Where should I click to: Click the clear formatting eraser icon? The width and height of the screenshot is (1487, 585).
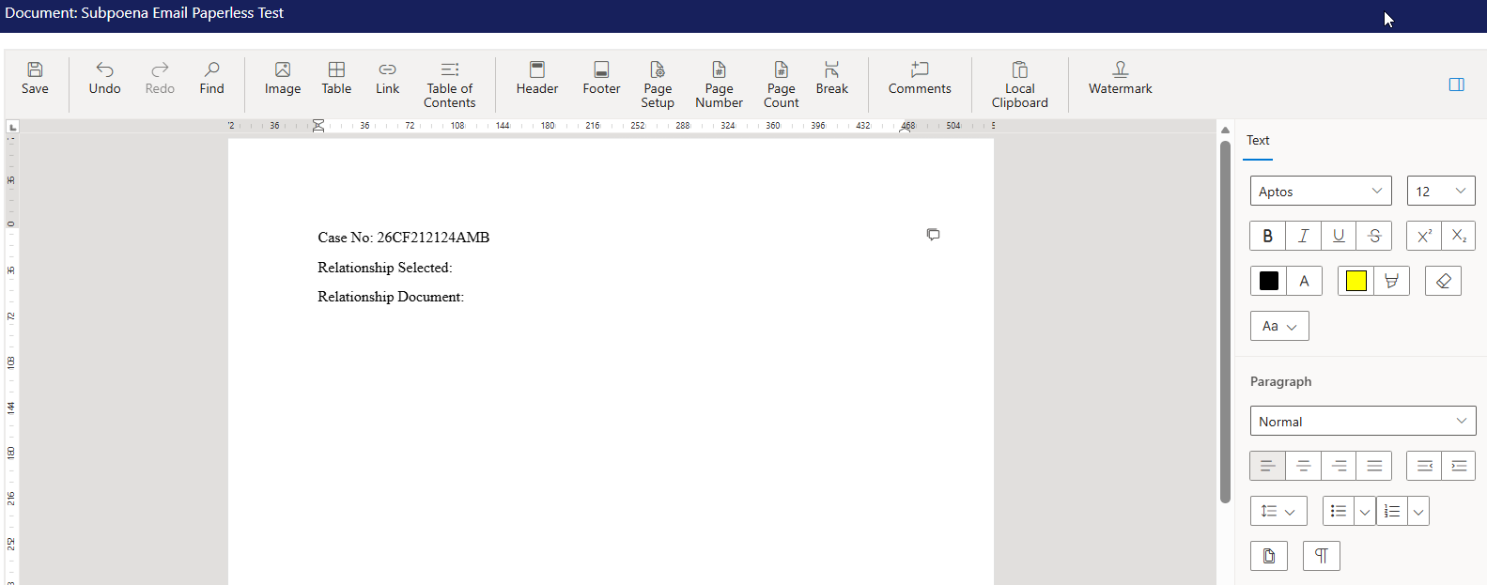click(1443, 281)
